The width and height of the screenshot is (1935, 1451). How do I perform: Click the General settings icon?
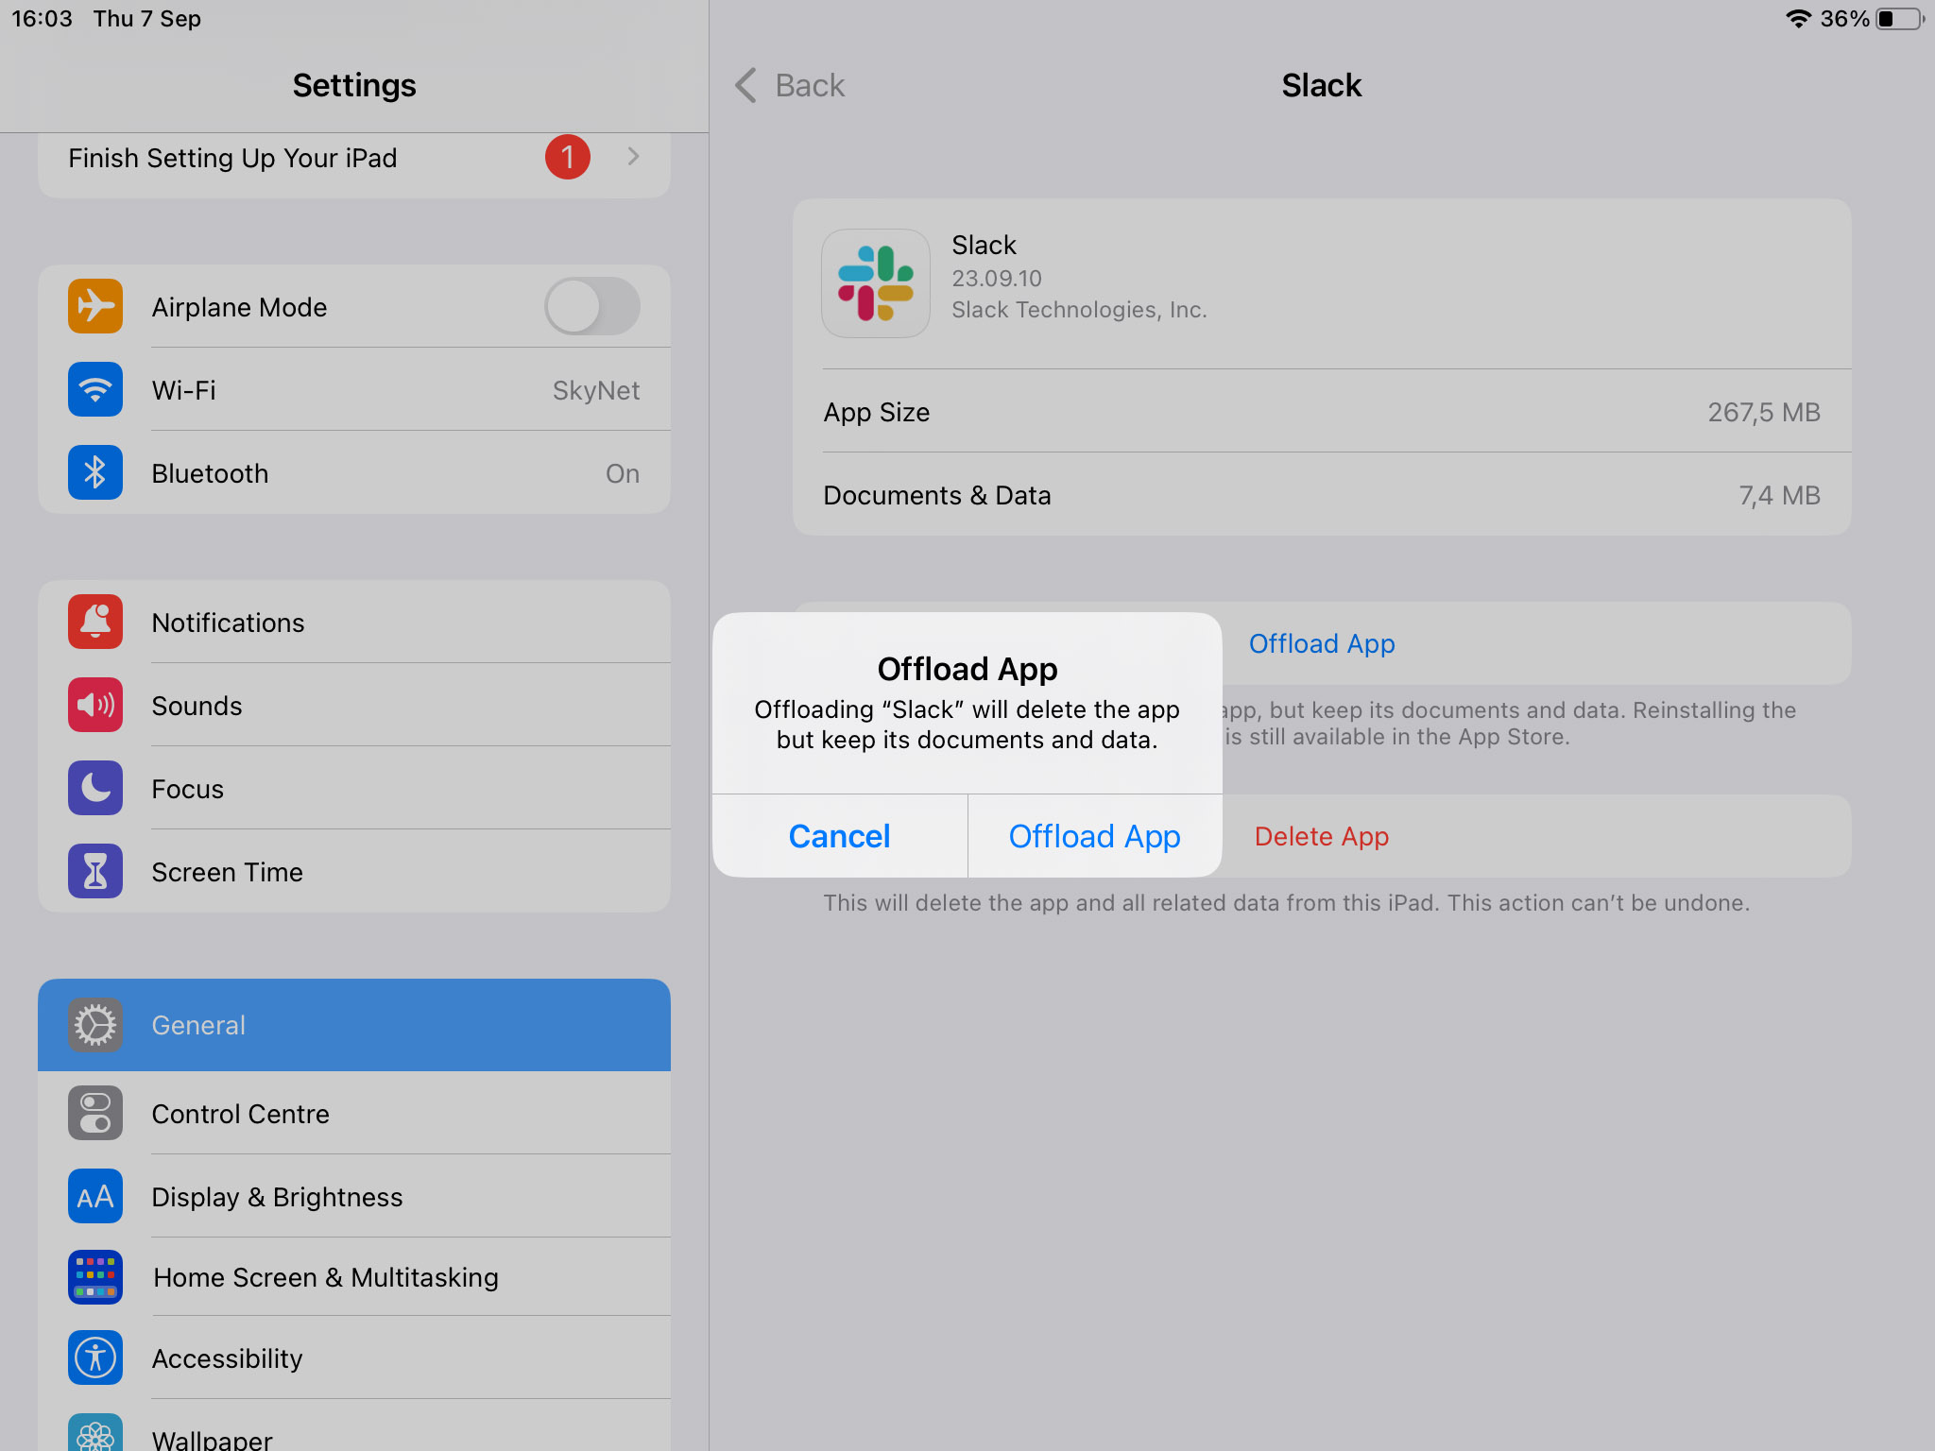coord(96,1024)
